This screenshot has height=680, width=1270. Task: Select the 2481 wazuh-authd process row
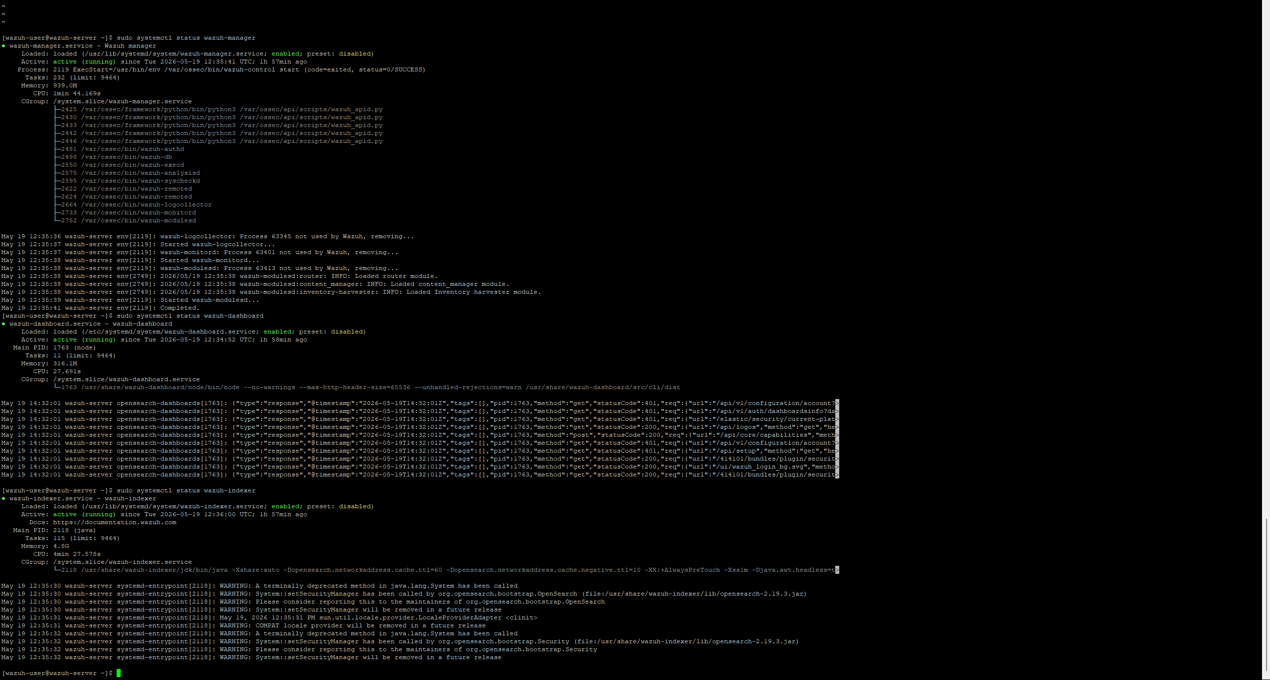pos(119,149)
